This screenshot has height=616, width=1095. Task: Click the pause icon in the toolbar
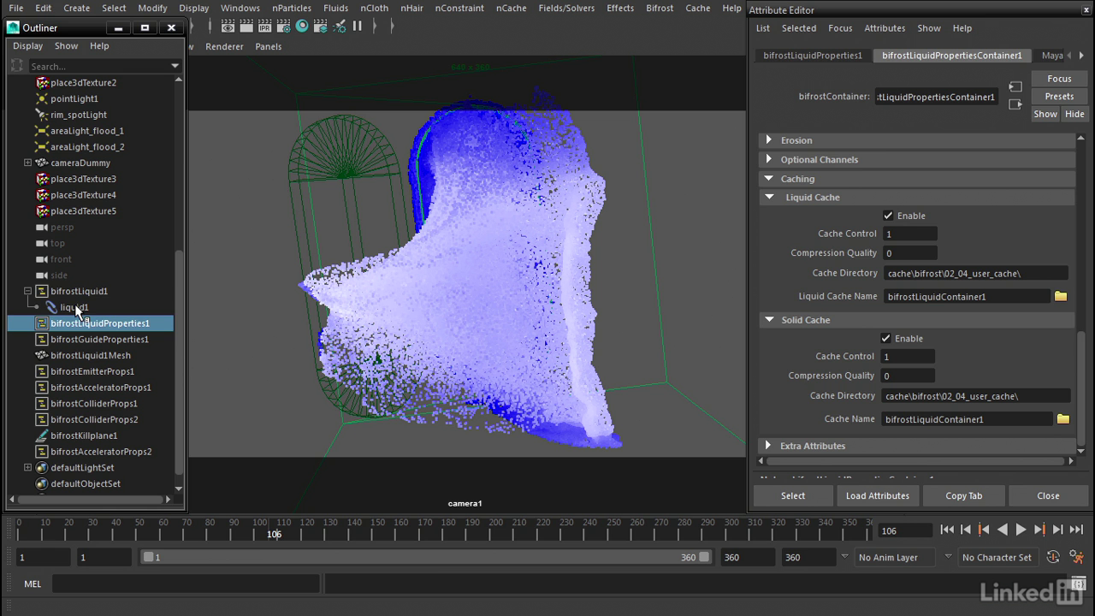point(358,26)
